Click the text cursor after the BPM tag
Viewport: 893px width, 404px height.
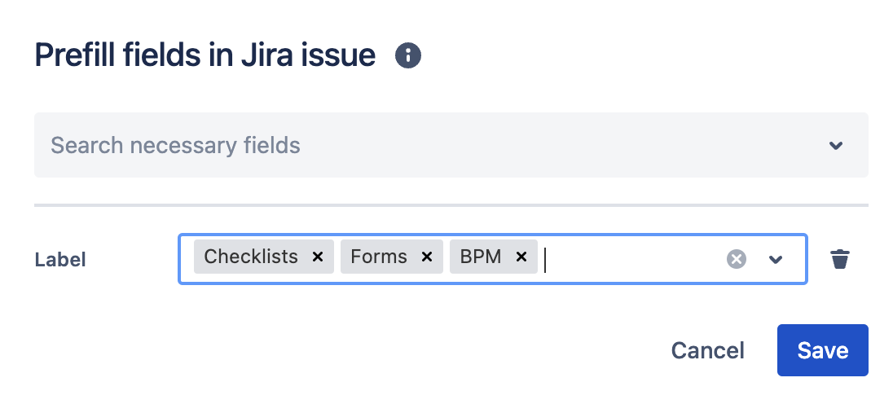547,259
